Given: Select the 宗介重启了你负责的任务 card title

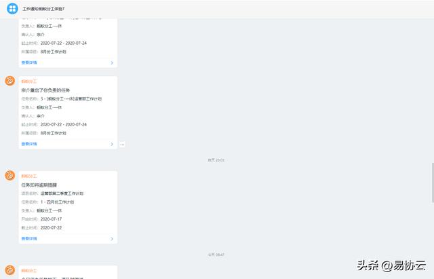Looking at the screenshot, I should point(45,90).
